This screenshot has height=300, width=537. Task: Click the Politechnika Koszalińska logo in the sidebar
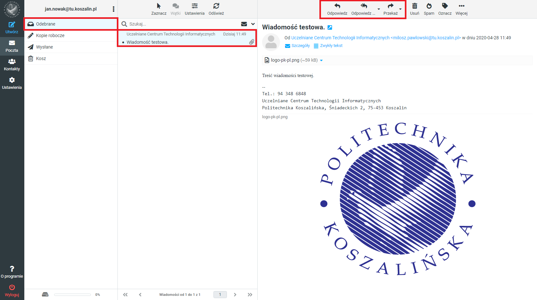[12, 9]
